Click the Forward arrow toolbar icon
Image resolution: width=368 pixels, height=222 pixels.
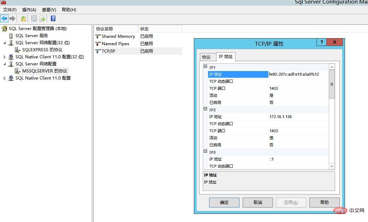point(12,18)
